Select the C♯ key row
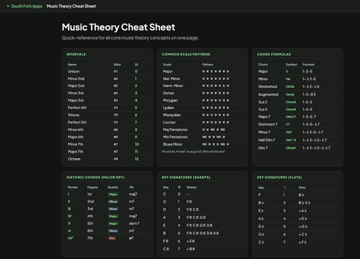 click(202, 249)
